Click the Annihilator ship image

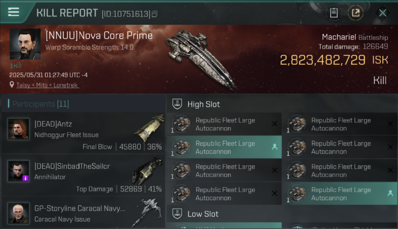point(148,170)
